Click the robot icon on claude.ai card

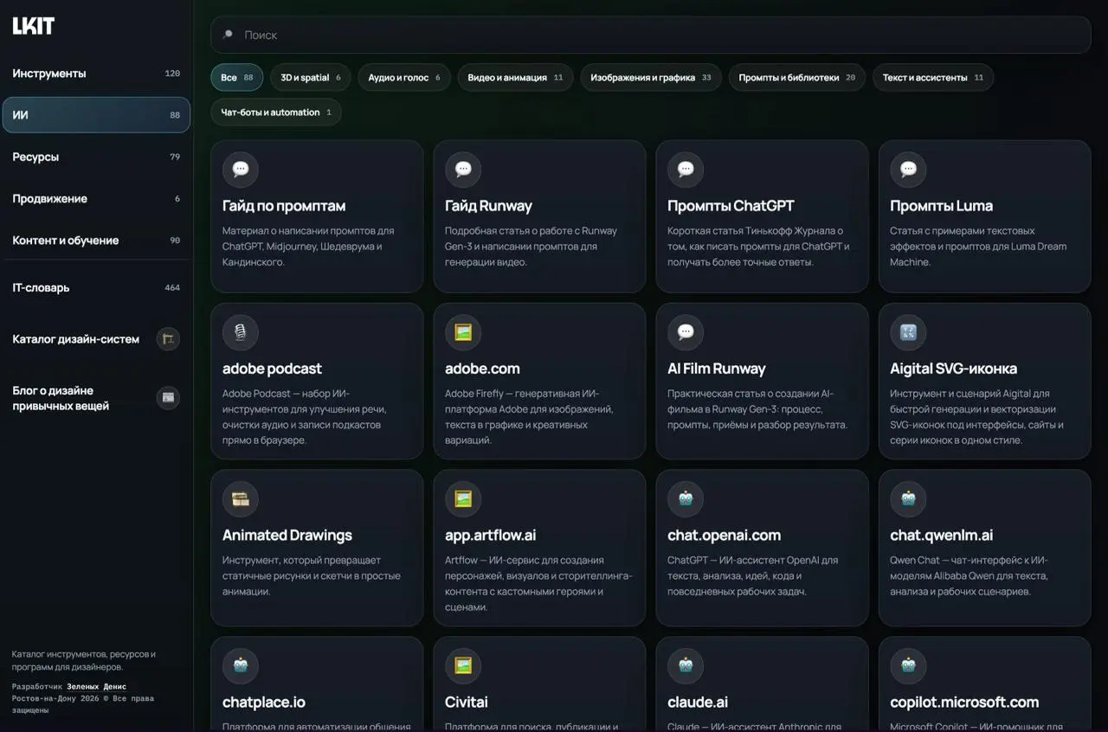686,666
